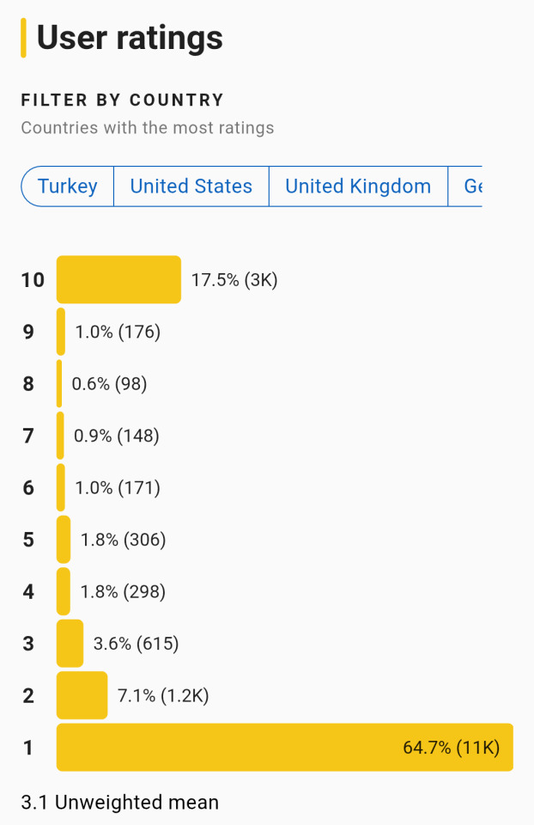Viewport: 534px width, 825px height.
Task: Click the User ratings heading
Action: (130, 38)
